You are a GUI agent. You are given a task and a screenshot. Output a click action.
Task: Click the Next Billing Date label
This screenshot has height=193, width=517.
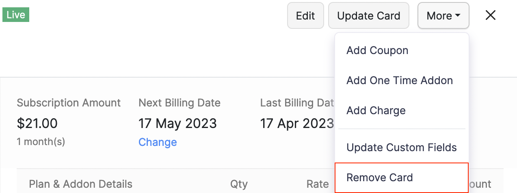[180, 103]
